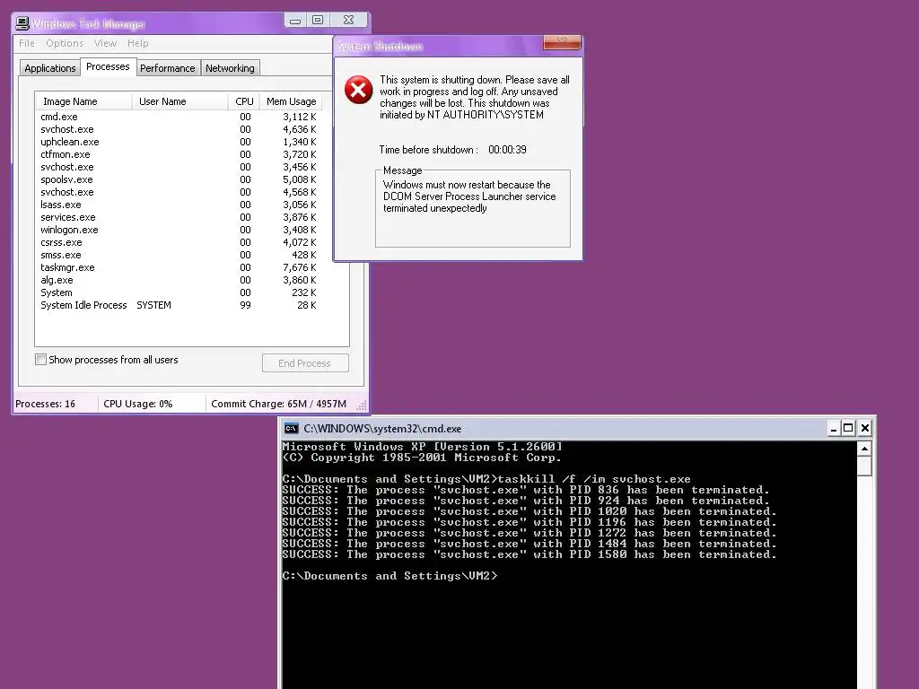Select svchost.exe row using 3,456 K
This screenshot has width=919, height=689.
179,167
